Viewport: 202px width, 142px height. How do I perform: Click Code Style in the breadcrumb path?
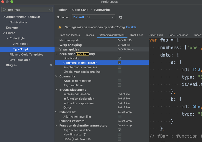point(80,10)
